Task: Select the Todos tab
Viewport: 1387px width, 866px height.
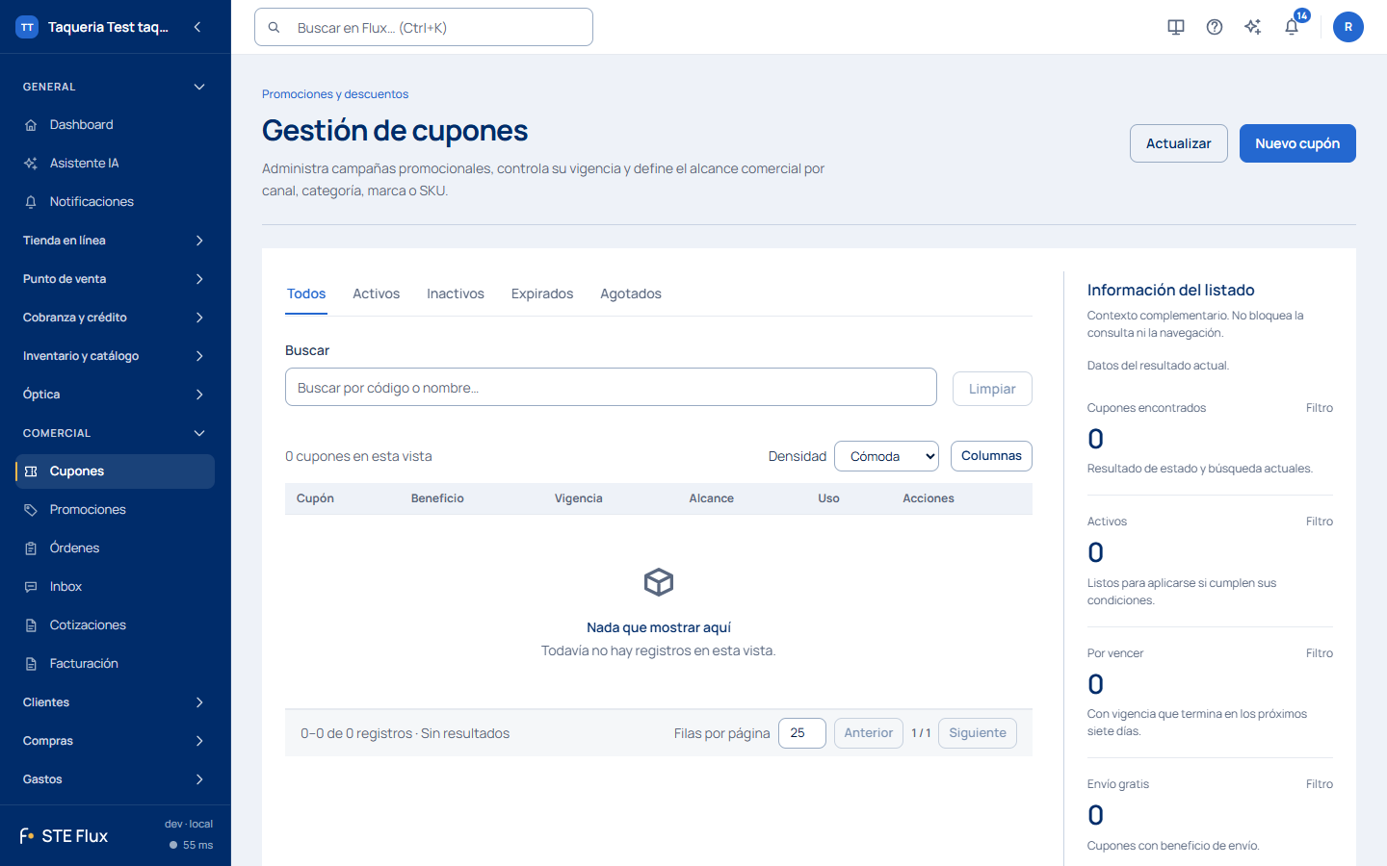Action: click(306, 294)
